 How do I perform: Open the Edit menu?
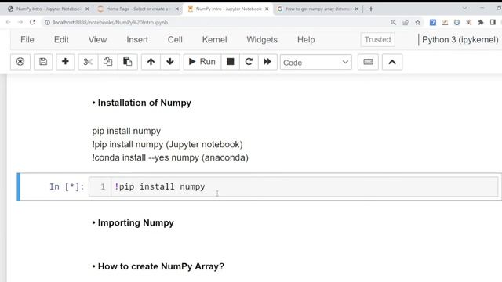tap(61, 40)
